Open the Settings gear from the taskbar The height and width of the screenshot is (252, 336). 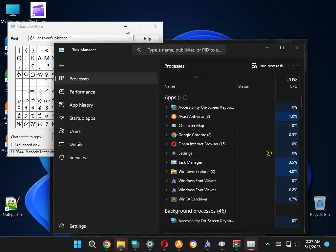pos(150,244)
